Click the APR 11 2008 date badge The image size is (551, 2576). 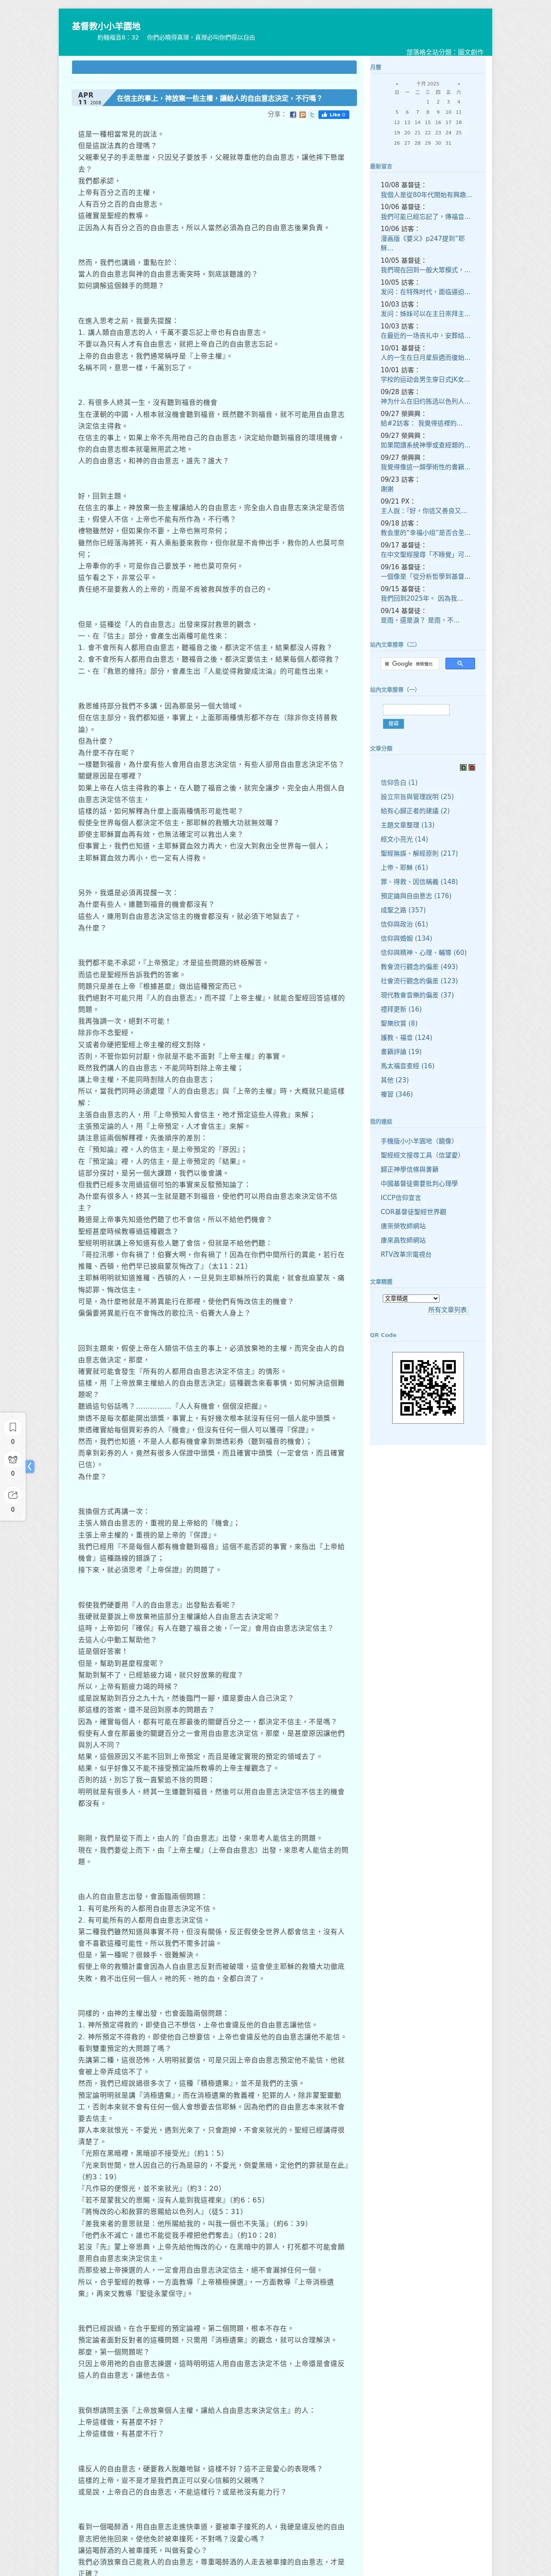[91, 98]
